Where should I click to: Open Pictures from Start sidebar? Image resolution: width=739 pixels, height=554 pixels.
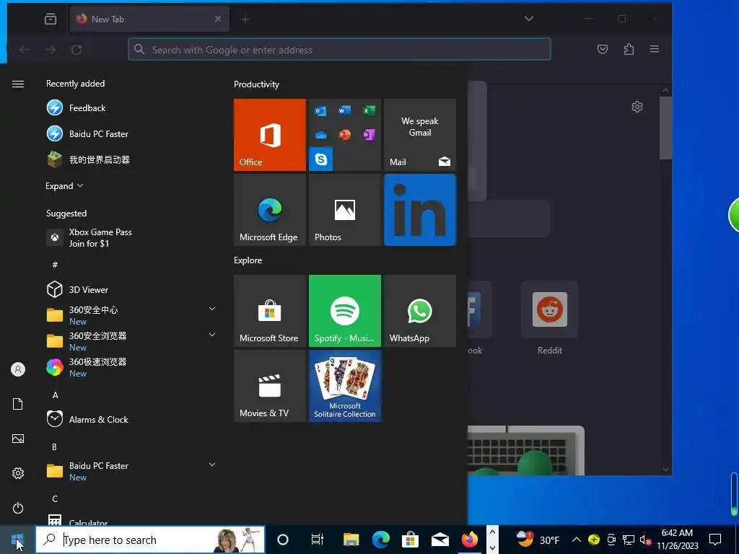(x=18, y=439)
